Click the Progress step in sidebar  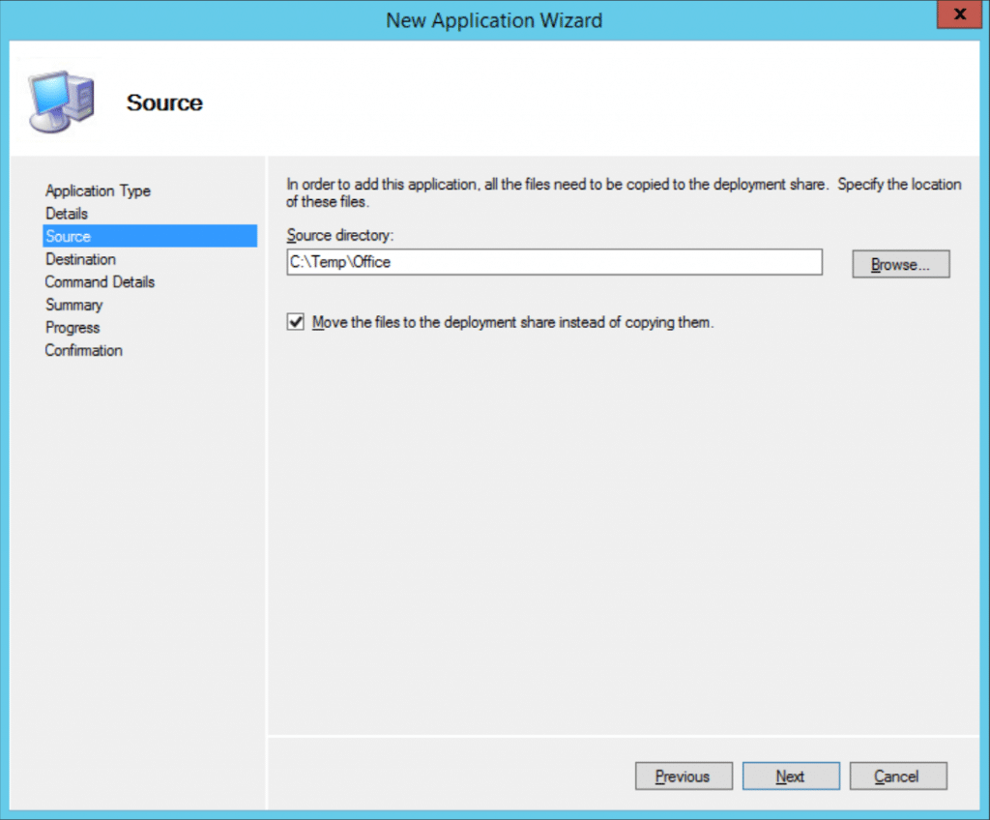pyautogui.click(x=73, y=327)
